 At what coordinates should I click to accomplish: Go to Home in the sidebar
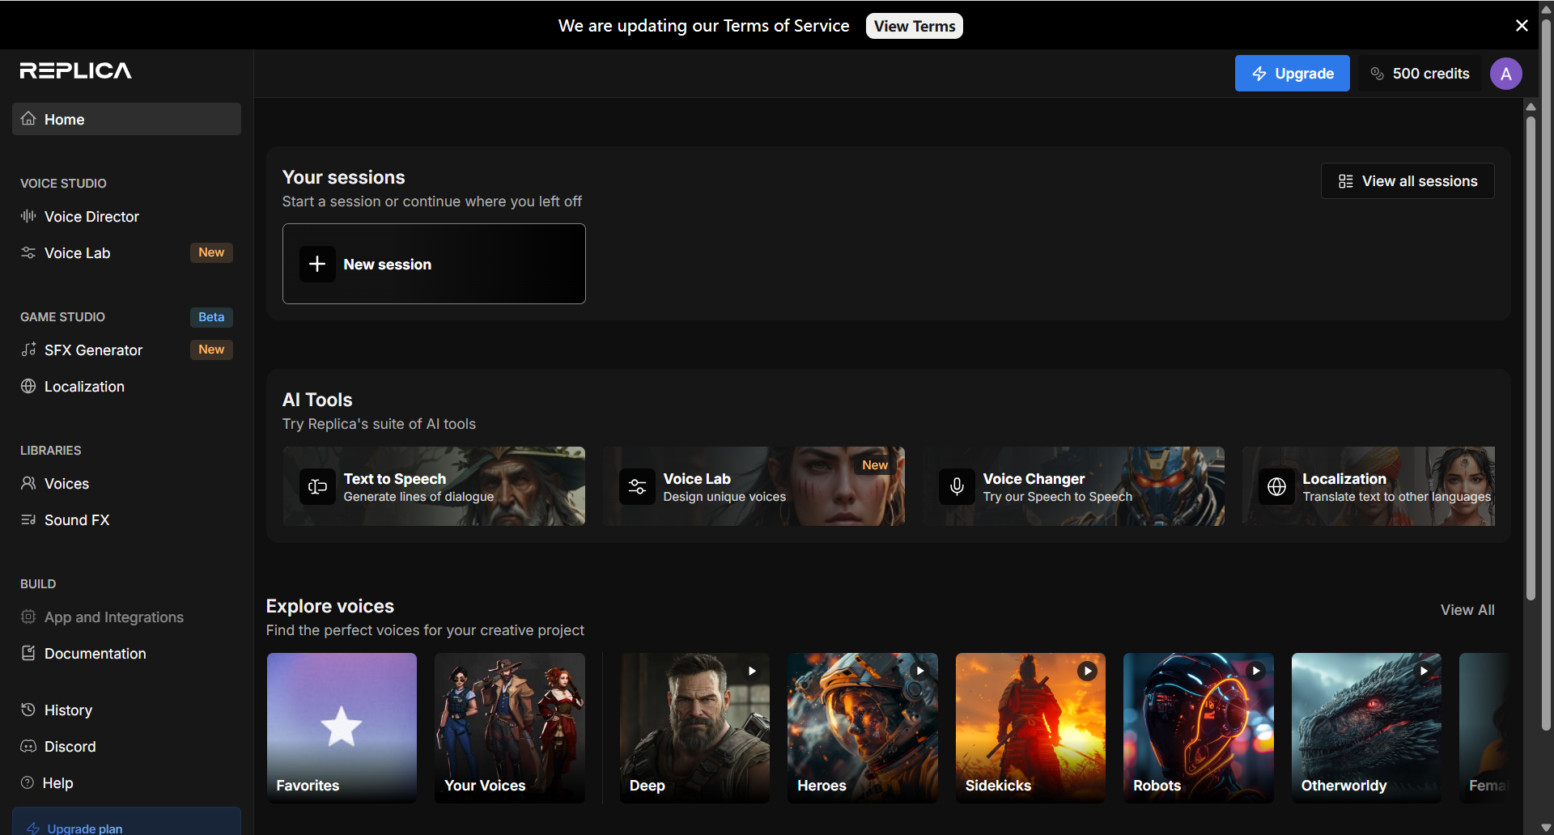point(126,119)
